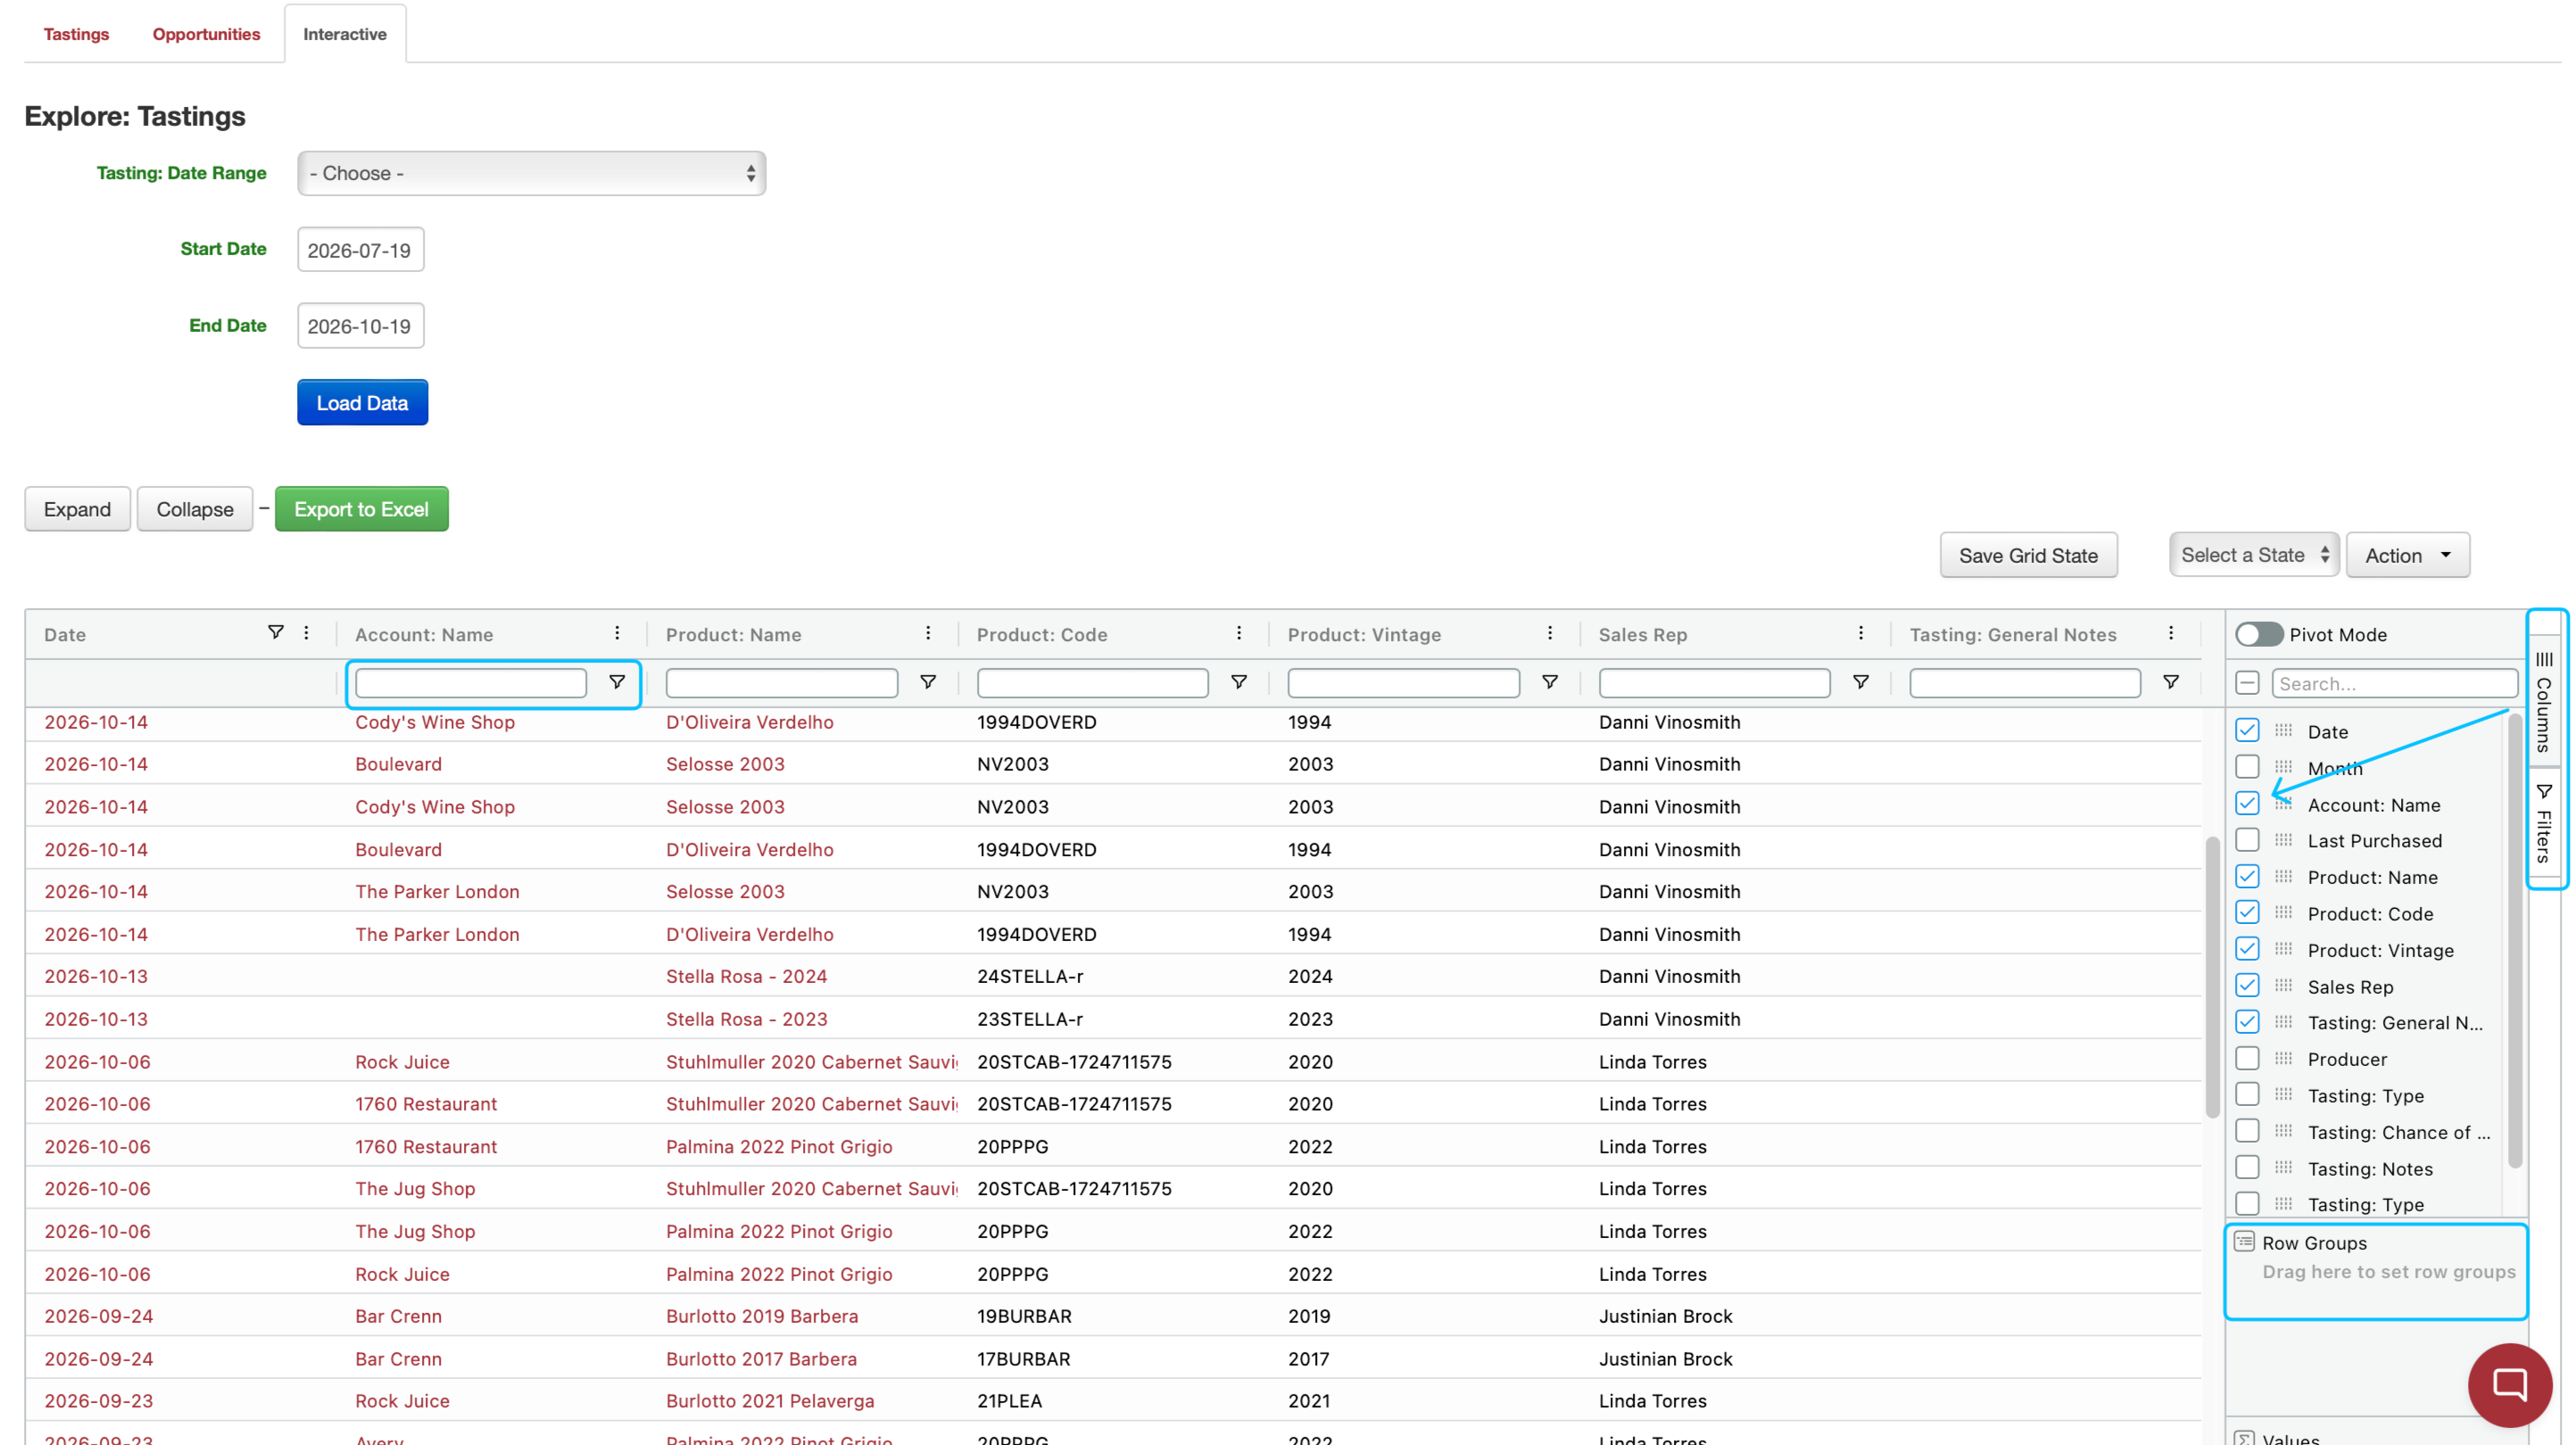Open Sales Rep column three-dot menu
This screenshot has width=2576, height=1445.
pos(1861,633)
